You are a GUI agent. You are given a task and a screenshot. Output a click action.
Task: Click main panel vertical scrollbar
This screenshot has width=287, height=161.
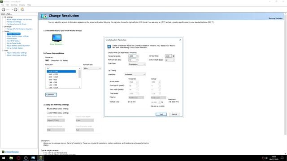coord(285,75)
